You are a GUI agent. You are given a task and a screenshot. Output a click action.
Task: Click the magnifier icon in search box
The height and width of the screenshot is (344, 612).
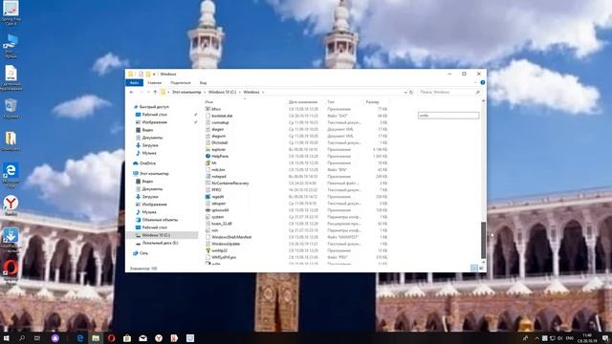(478, 92)
